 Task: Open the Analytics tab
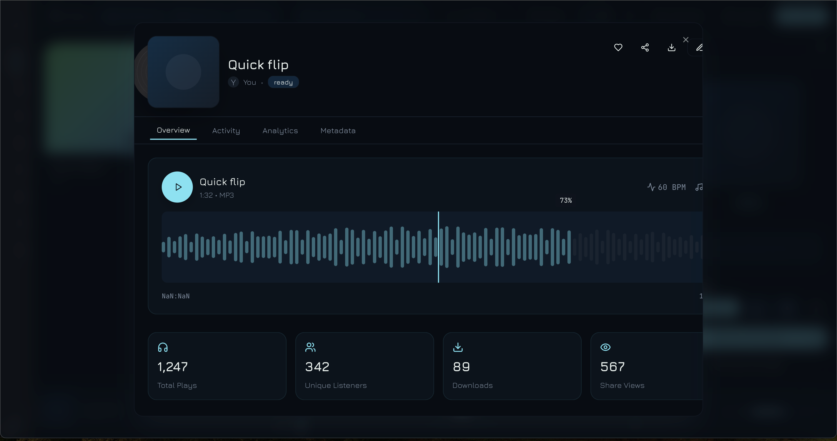click(x=280, y=130)
